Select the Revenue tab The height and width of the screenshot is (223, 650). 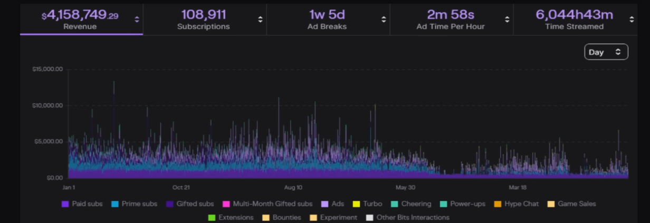click(80, 20)
